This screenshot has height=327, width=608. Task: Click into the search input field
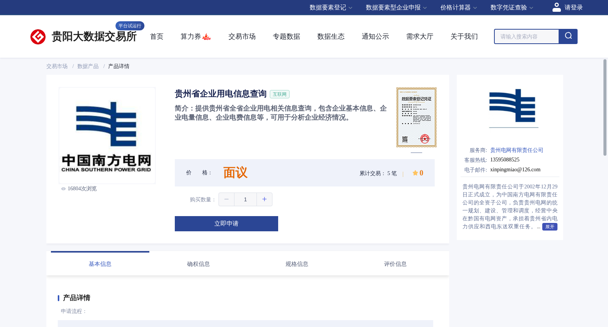[527, 36]
